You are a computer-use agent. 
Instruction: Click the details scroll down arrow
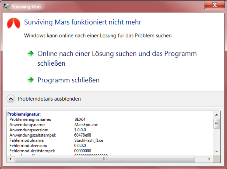(217, 151)
